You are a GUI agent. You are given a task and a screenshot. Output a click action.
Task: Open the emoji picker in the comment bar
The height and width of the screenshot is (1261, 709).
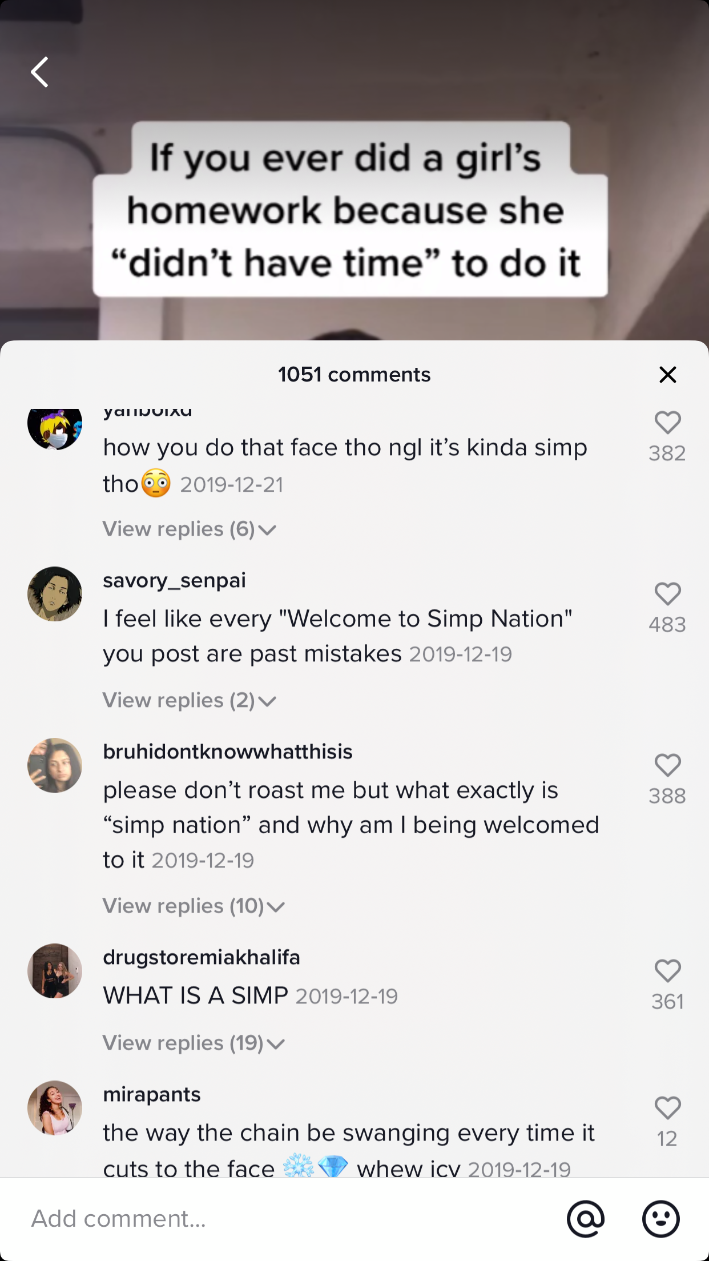point(660,1218)
